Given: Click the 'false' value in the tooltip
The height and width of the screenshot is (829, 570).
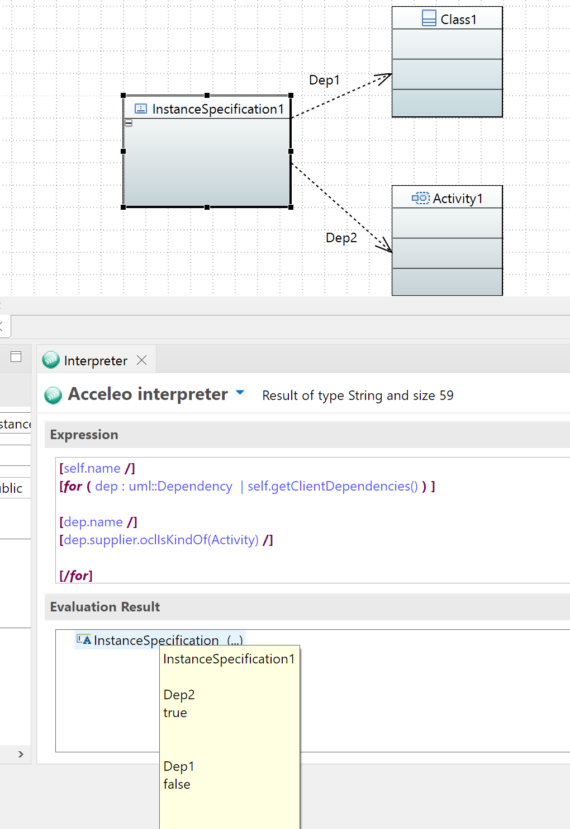Looking at the screenshot, I should (177, 784).
